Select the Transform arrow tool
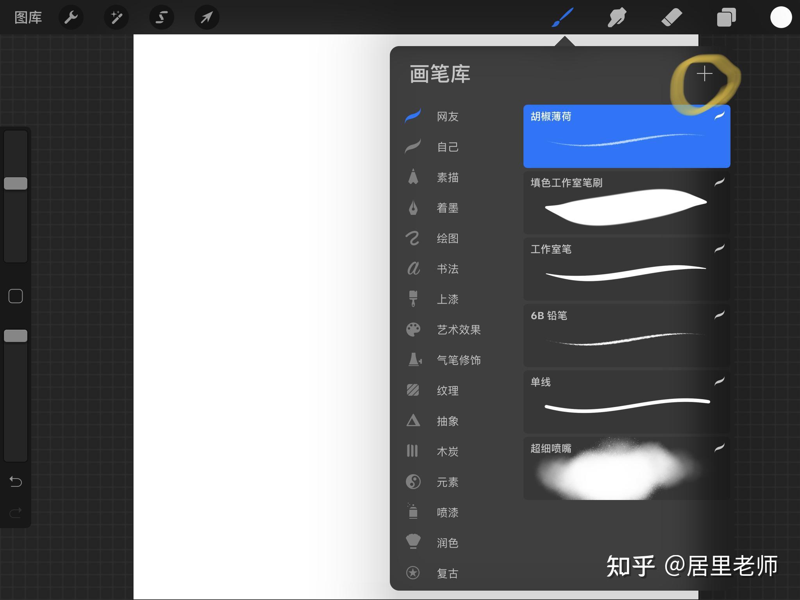The width and height of the screenshot is (800, 600). [207, 18]
